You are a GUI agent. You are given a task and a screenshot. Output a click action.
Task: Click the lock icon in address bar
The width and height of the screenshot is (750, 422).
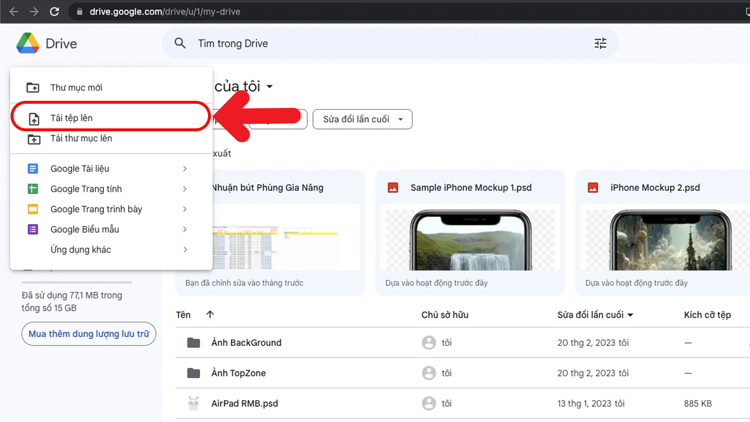click(x=80, y=12)
